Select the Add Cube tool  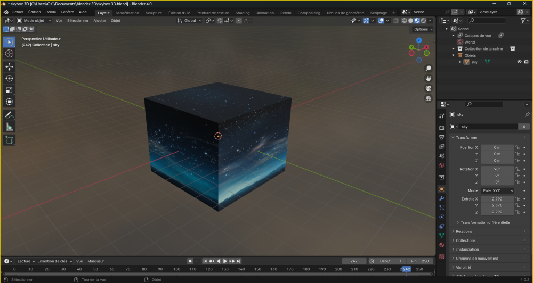click(9, 140)
